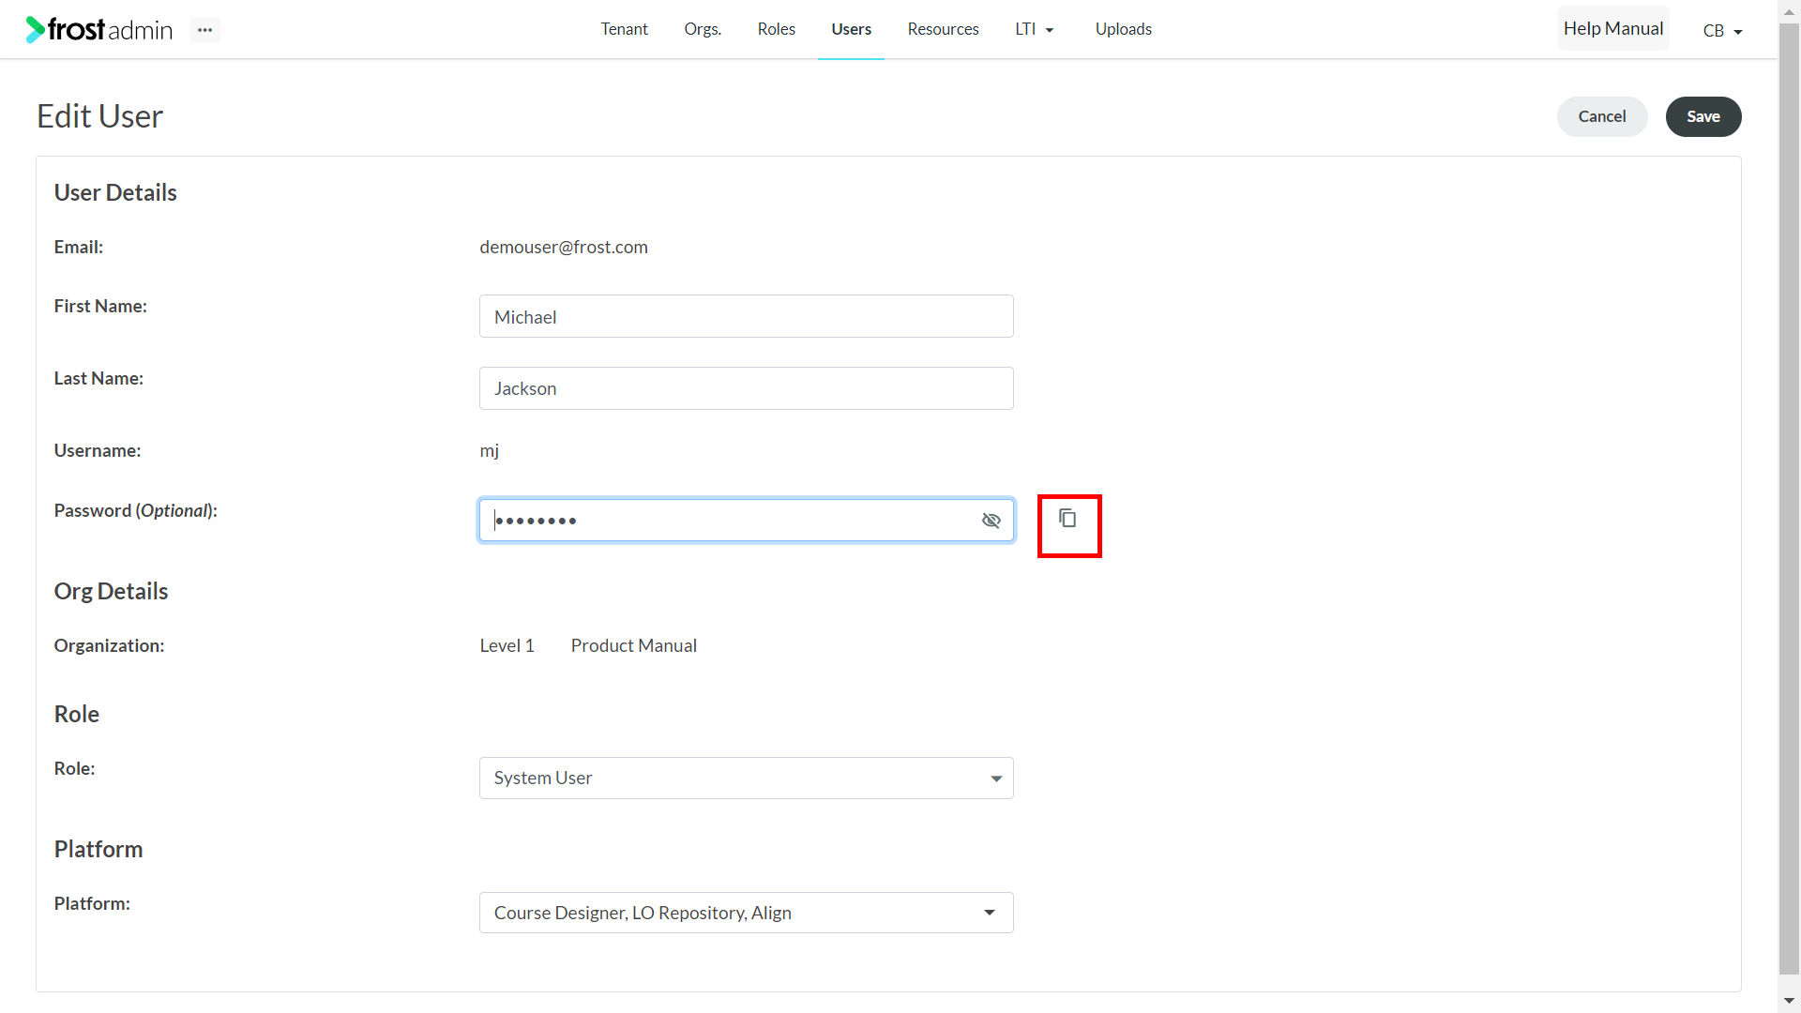1801x1013 pixels.
Task: Click the Level 1 organization text
Action: 507,645
